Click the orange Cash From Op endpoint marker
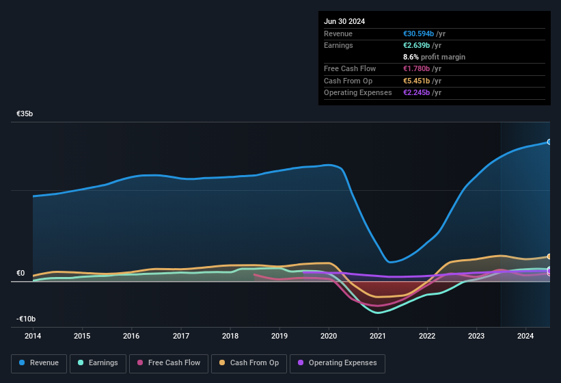 (549, 257)
